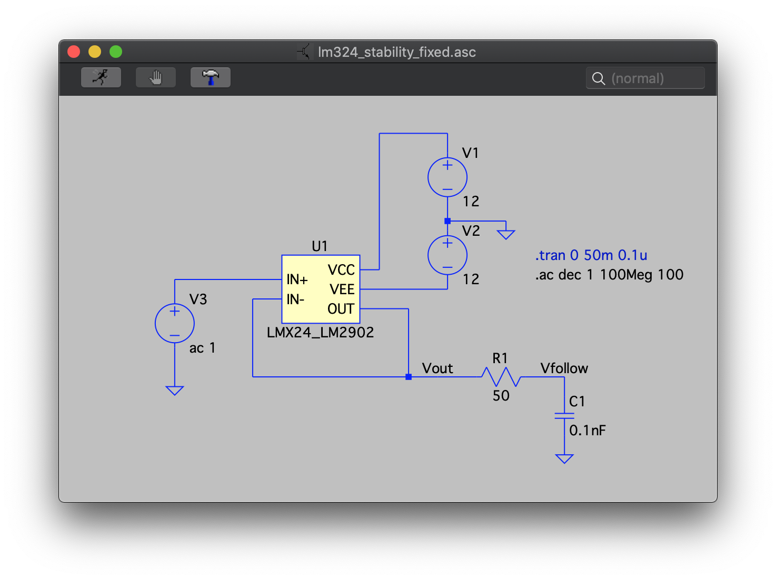Viewport: 776px width, 580px height.
Task: Select the U1 op-amp block
Action: tap(321, 289)
